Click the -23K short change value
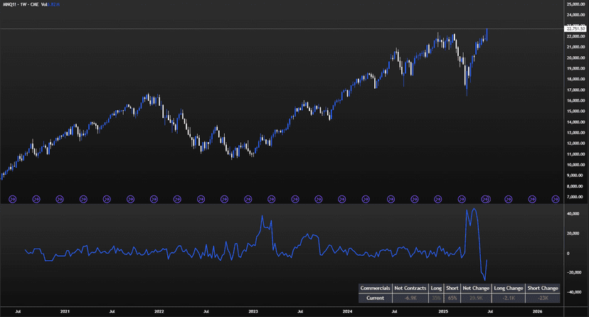This screenshot has height=317, width=589. coord(543,298)
